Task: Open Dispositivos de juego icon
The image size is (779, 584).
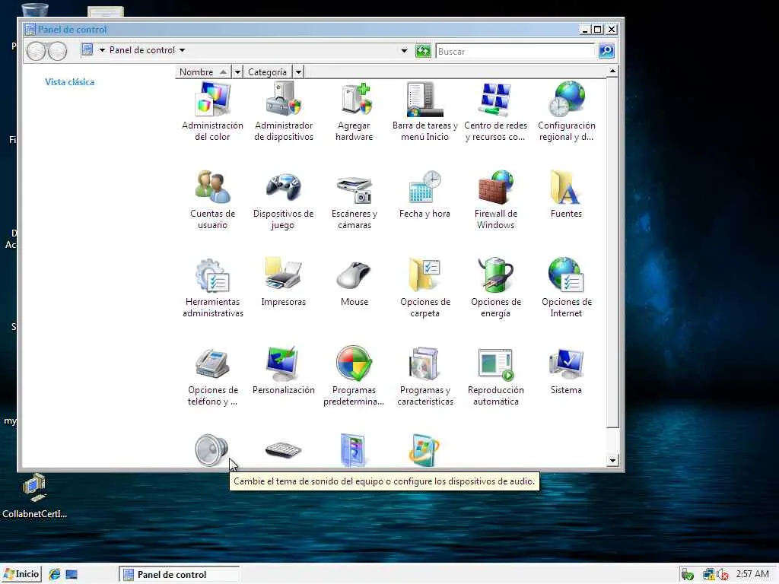Action: tap(284, 188)
